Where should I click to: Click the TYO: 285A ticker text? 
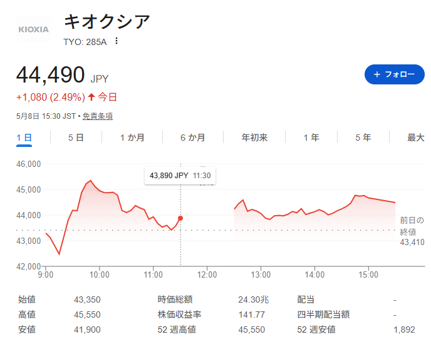pyautogui.click(x=85, y=42)
